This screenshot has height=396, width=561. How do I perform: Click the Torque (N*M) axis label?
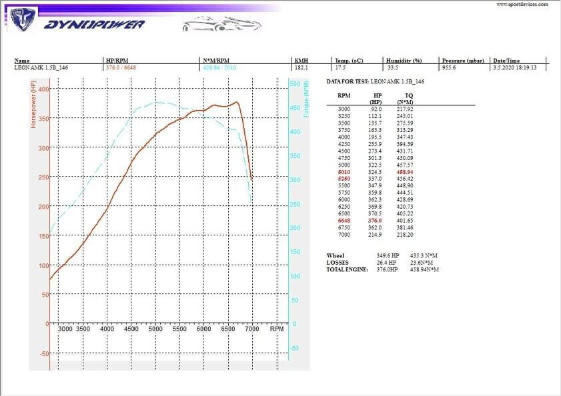click(306, 99)
